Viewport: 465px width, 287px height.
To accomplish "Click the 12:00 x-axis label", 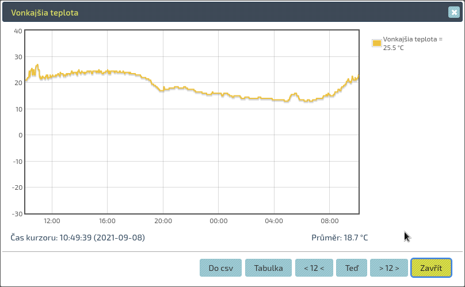I will [x=52, y=221].
